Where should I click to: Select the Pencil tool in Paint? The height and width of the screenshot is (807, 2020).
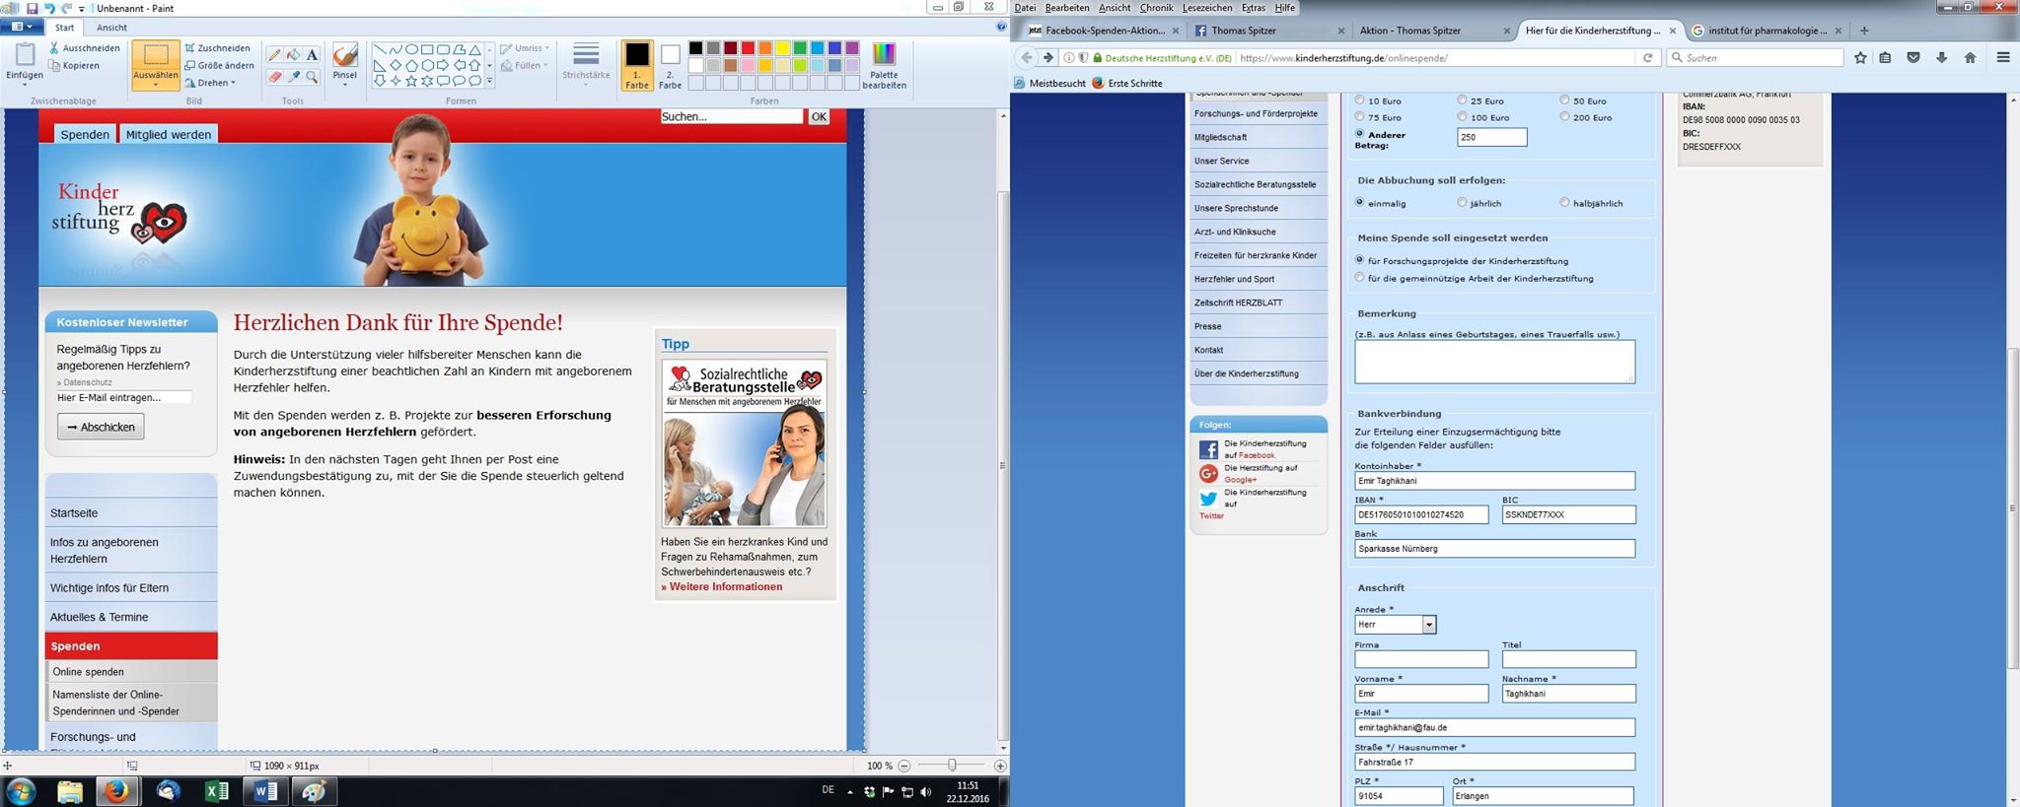pos(274,55)
